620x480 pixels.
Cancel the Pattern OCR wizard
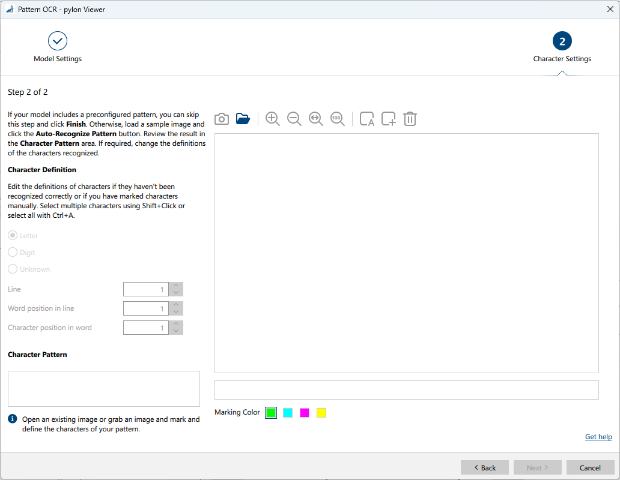point(590,467)
